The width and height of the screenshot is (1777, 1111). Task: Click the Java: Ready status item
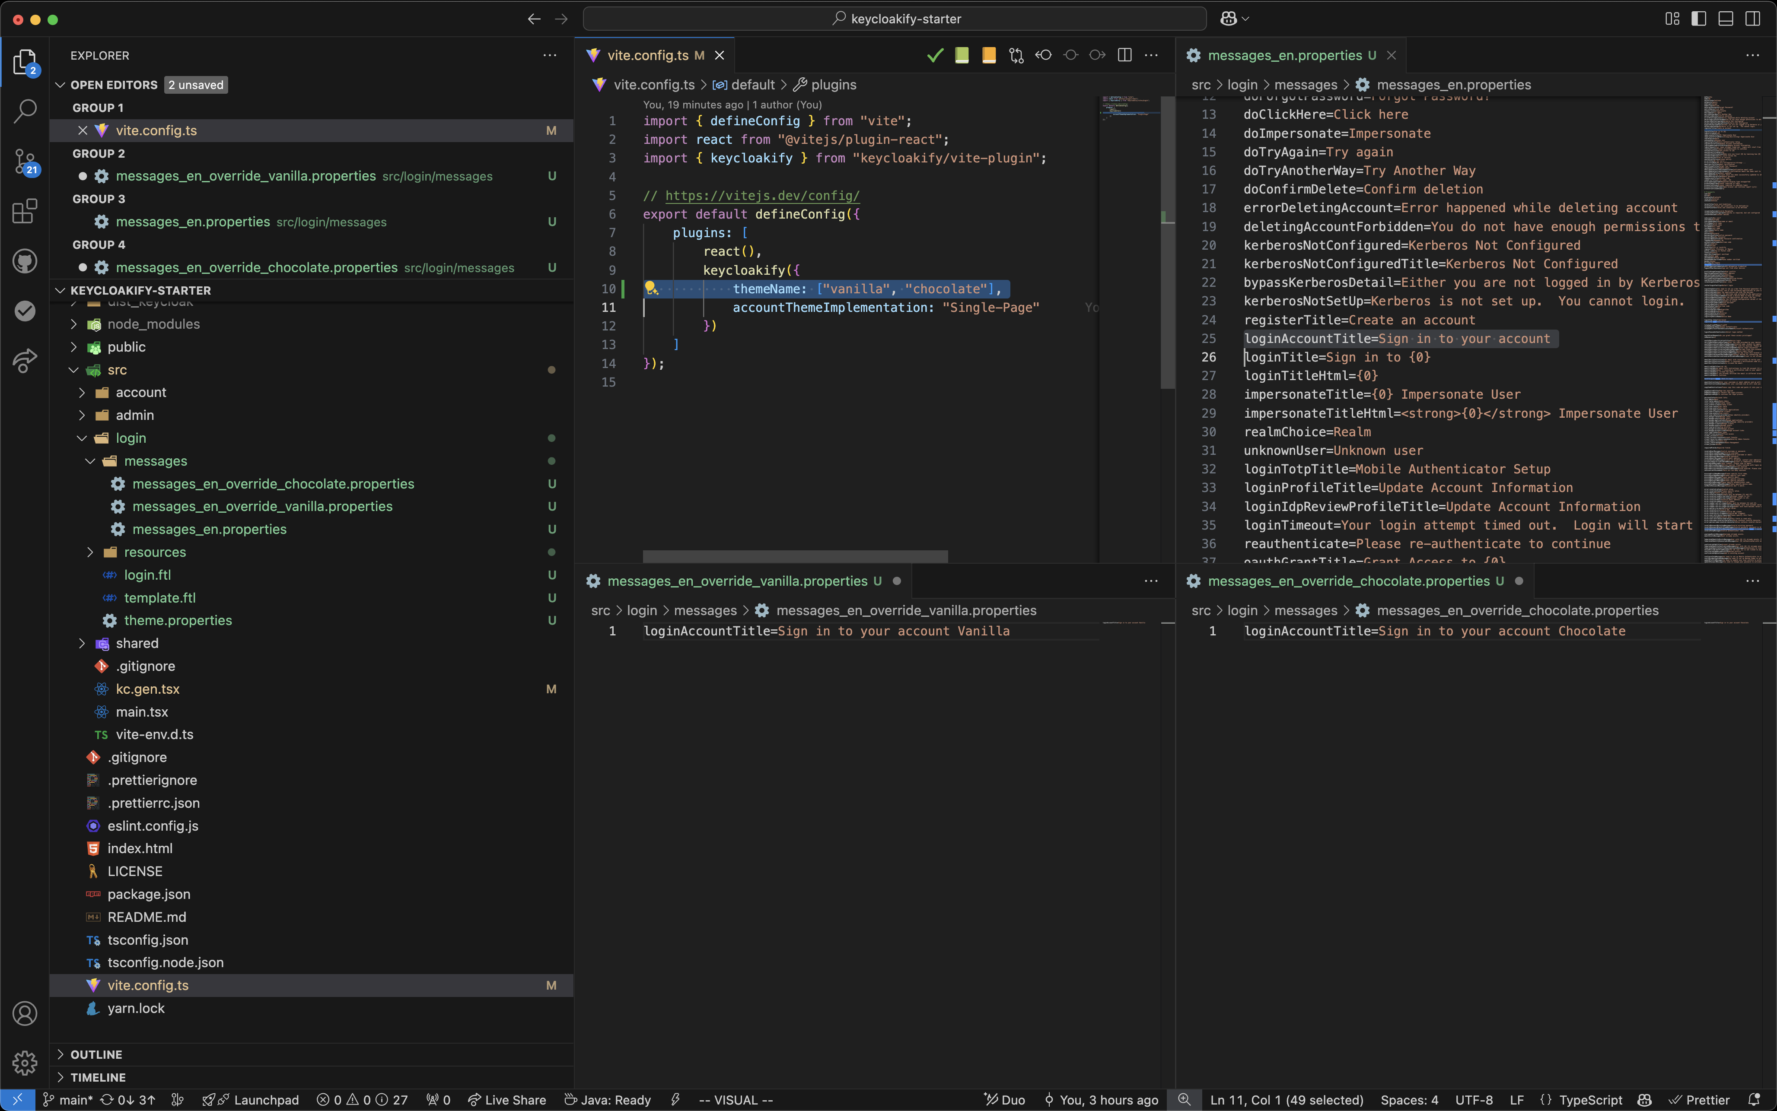pos(608,1099)
